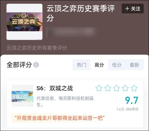Rate S6 with the fifth star
The image size is (149, 131).
134,88
